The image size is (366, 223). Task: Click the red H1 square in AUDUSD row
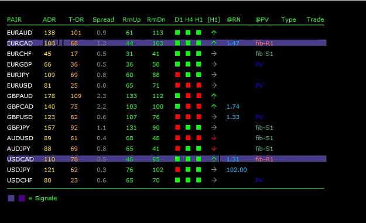click(x=199, y=138)
